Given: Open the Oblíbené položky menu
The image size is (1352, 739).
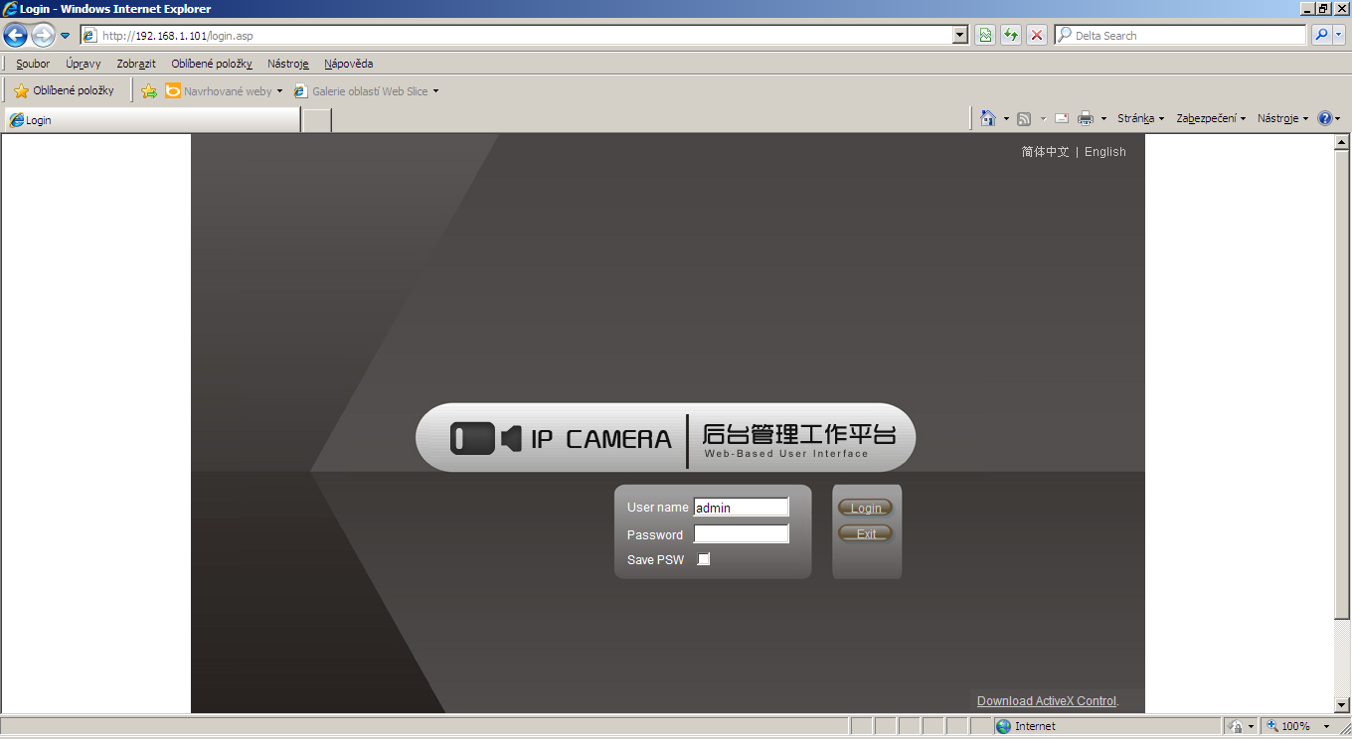Looking at the screenshot, I should coord(212,64).
